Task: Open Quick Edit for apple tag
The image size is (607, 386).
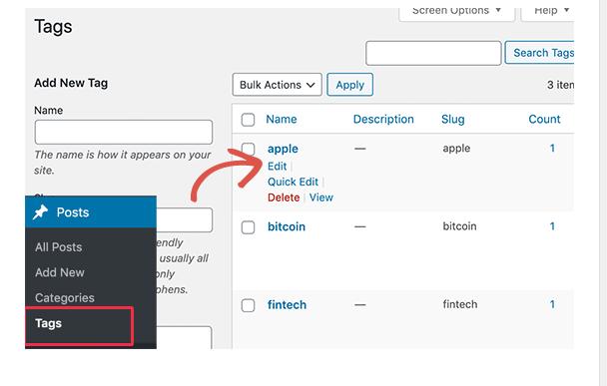Action: (293, 182)
